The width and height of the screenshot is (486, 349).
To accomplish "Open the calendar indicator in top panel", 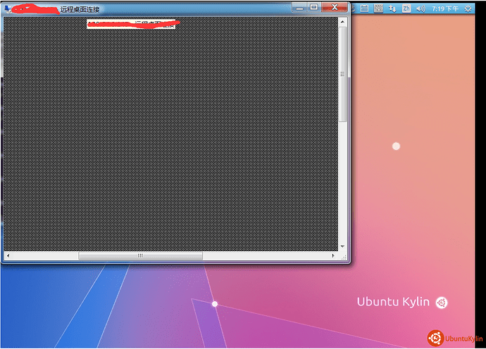I will (364, 8).
